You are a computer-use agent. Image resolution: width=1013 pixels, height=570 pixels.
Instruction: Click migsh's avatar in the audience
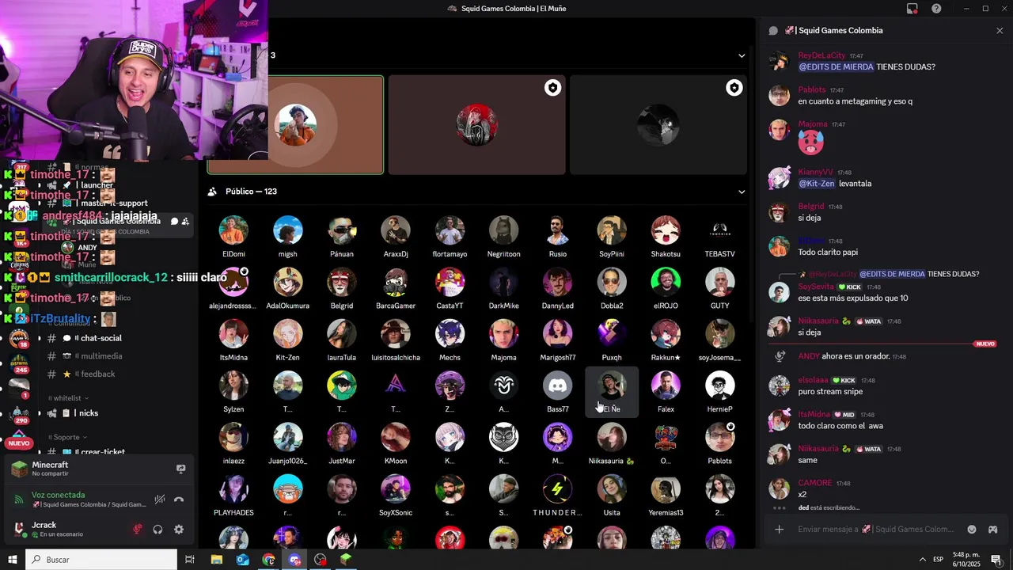coord(288,230)
